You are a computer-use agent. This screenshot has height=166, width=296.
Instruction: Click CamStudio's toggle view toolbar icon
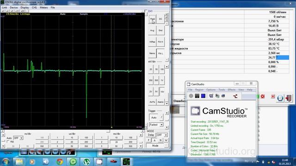(211, 96)
